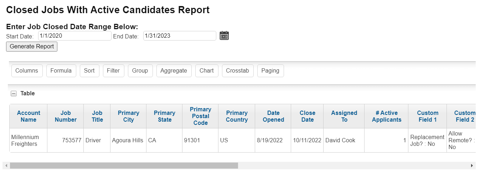
Task: Open the calendar date picker icon
Action: tap(224, 36)
